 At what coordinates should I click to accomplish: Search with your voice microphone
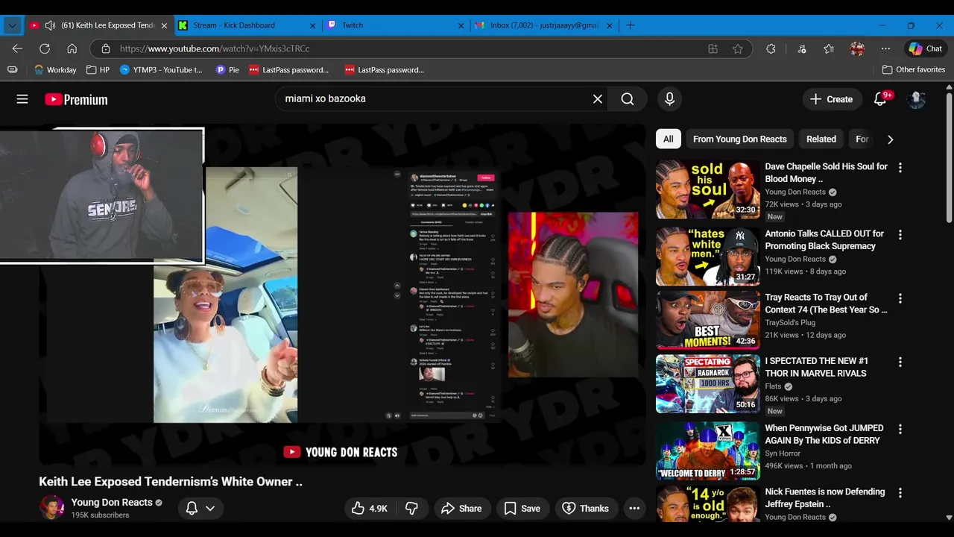tap(669, 98)
